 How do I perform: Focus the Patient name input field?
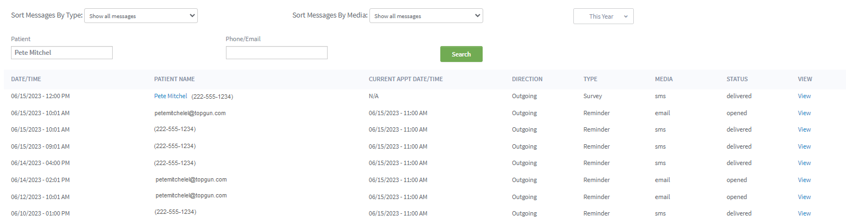[62, 53]
